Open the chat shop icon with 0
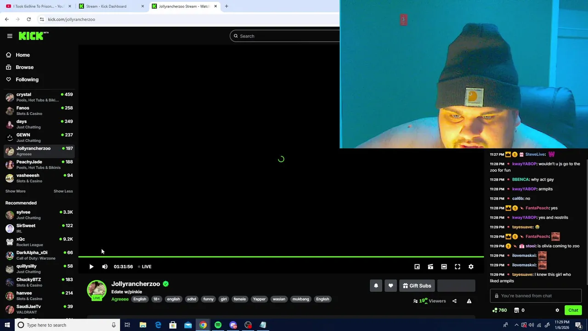Image resolution: width=588 pixels, height=331 pixels. (x=519, y=310)
